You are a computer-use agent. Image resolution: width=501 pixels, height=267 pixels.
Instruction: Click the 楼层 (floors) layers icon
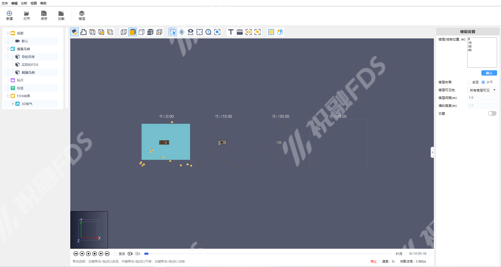tap(82, 15)
